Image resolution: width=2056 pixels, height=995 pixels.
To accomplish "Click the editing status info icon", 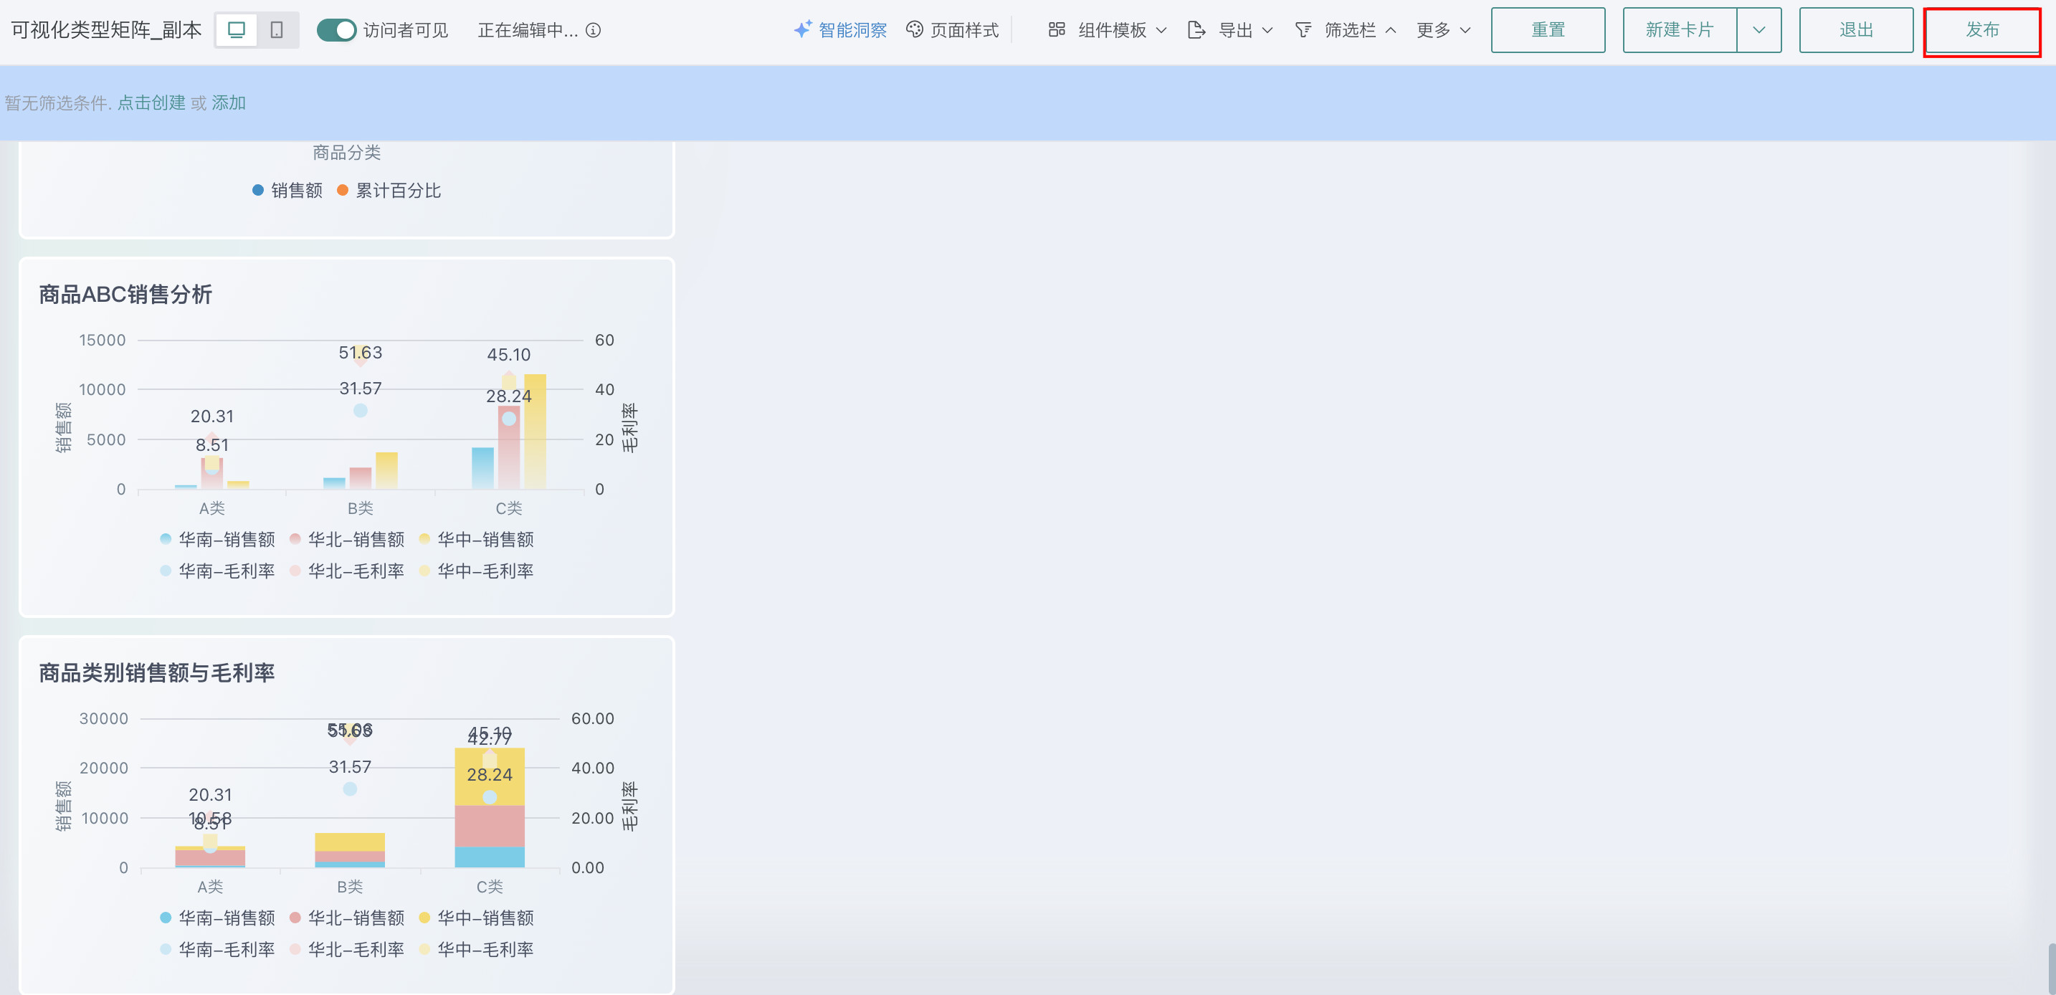I will point(593,30).
